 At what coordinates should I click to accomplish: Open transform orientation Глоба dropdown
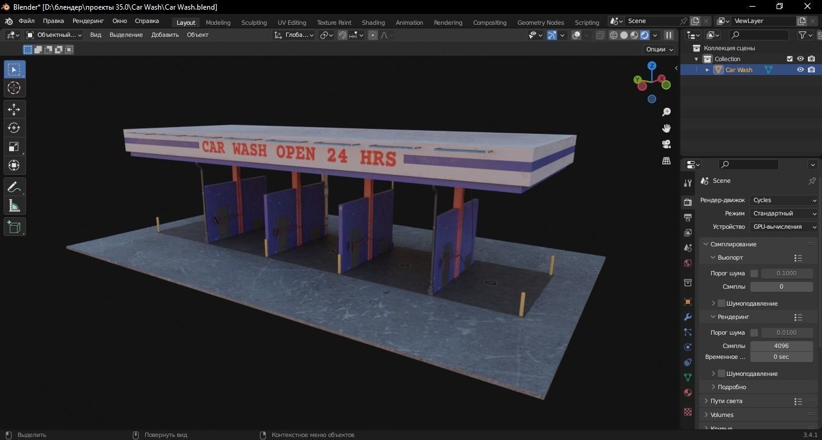tap(294, 35)
